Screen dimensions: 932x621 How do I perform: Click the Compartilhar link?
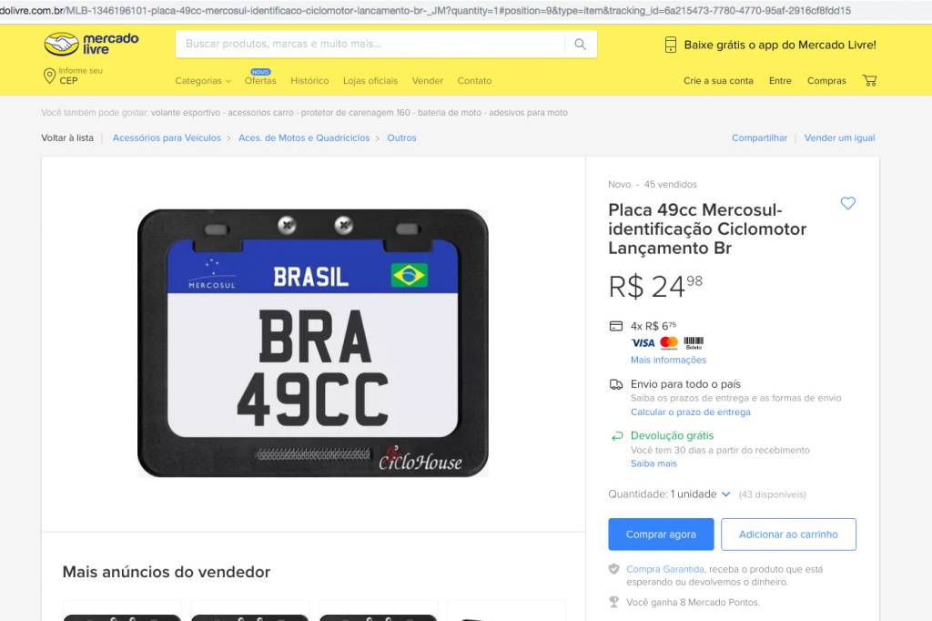[759, 138]
